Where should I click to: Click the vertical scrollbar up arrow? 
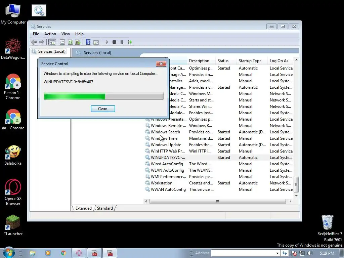296,60
